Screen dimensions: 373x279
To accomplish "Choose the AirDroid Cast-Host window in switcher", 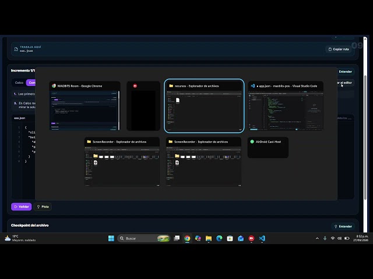I will click(268, 147).
